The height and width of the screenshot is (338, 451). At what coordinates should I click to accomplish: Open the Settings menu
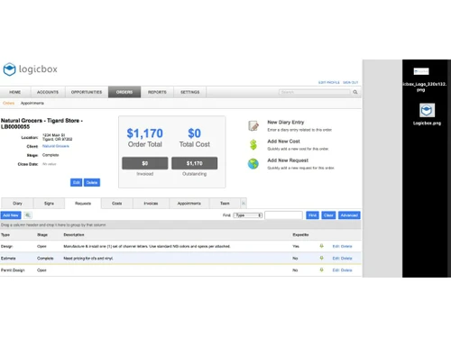[x=190, y=92]
